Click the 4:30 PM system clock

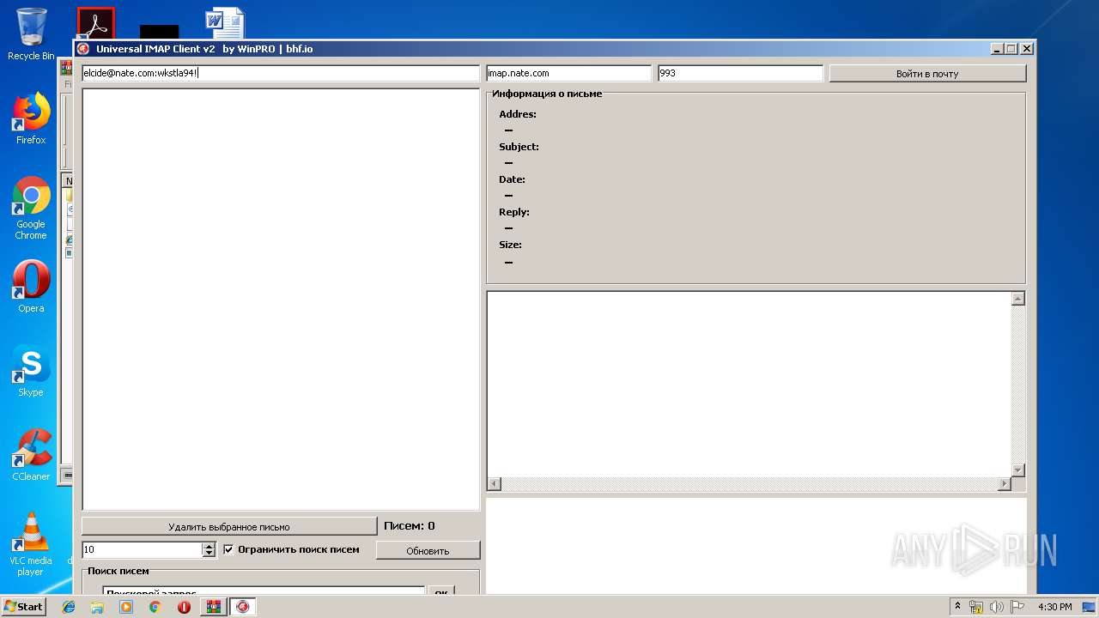1054,607
